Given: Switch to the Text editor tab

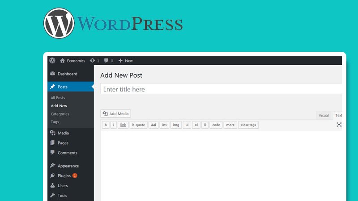Looking at the screenshot, I should [x=338, y=115].
